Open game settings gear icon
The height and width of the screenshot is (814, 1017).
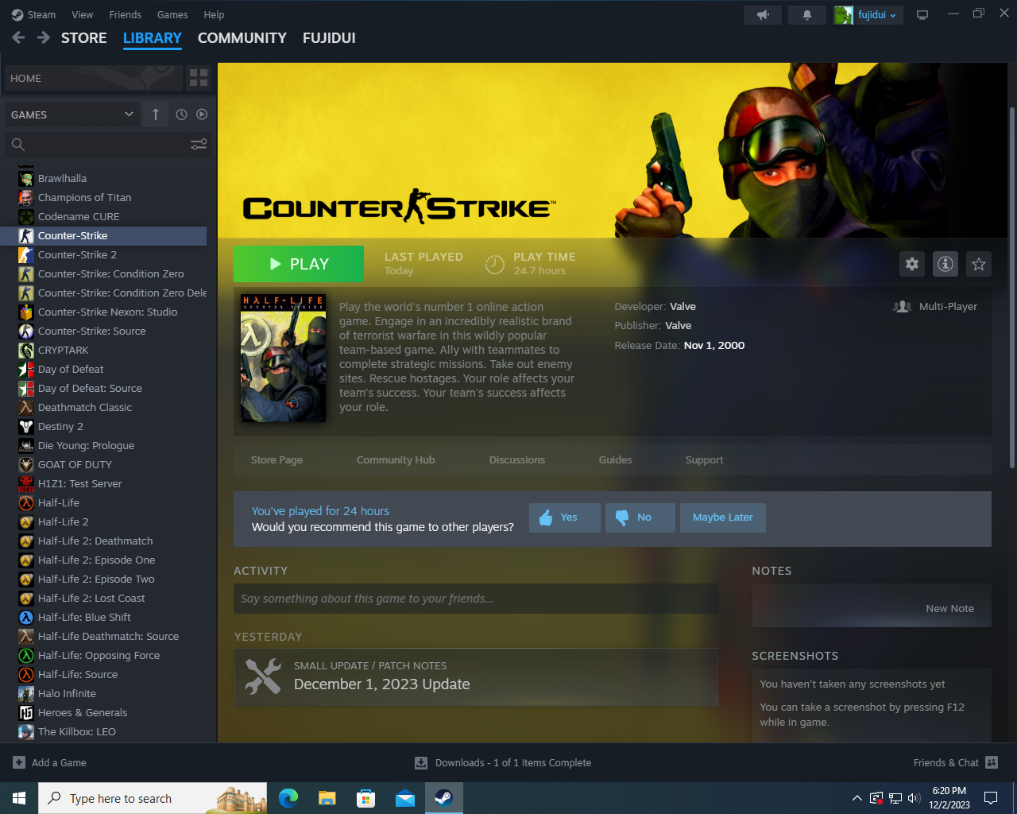911,264
